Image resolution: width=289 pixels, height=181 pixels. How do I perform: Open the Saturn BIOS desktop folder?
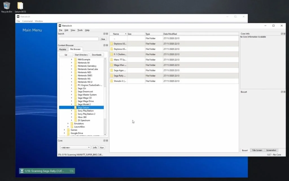point(20,7)
